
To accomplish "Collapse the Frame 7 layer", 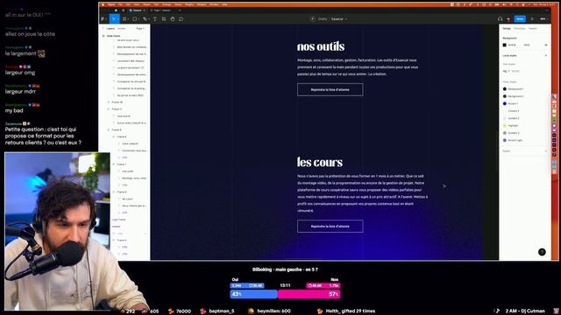I will coord(114,164).
